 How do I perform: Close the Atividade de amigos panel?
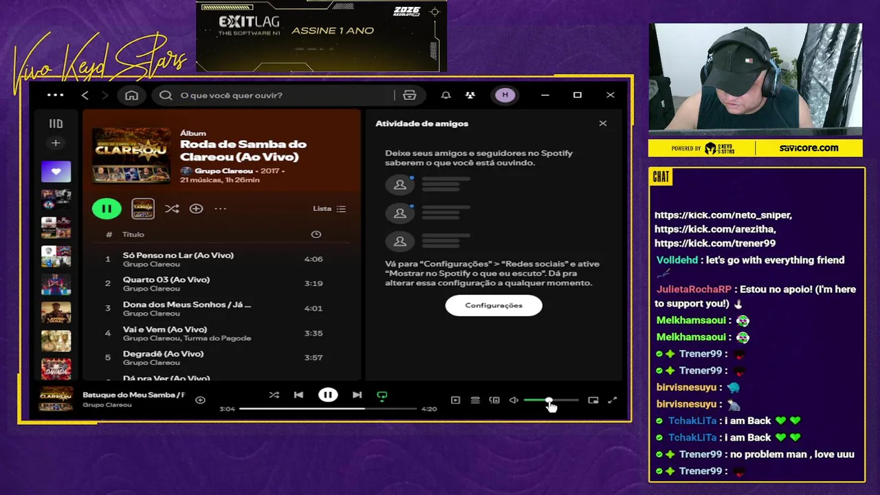point(603,124)
